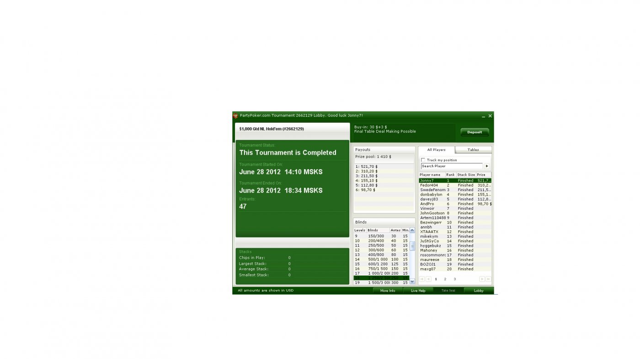
Task: Select blinds level 14 row 500/1 000
Action: pos(382,260)
